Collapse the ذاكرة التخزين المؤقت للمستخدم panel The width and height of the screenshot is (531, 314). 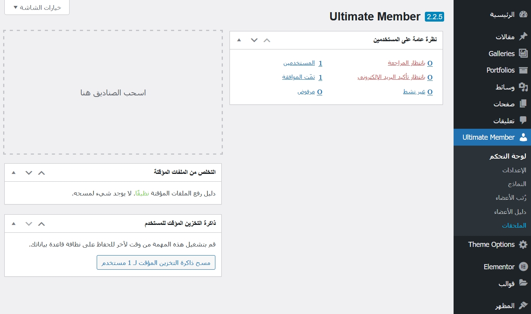click(x=14, y=224)
